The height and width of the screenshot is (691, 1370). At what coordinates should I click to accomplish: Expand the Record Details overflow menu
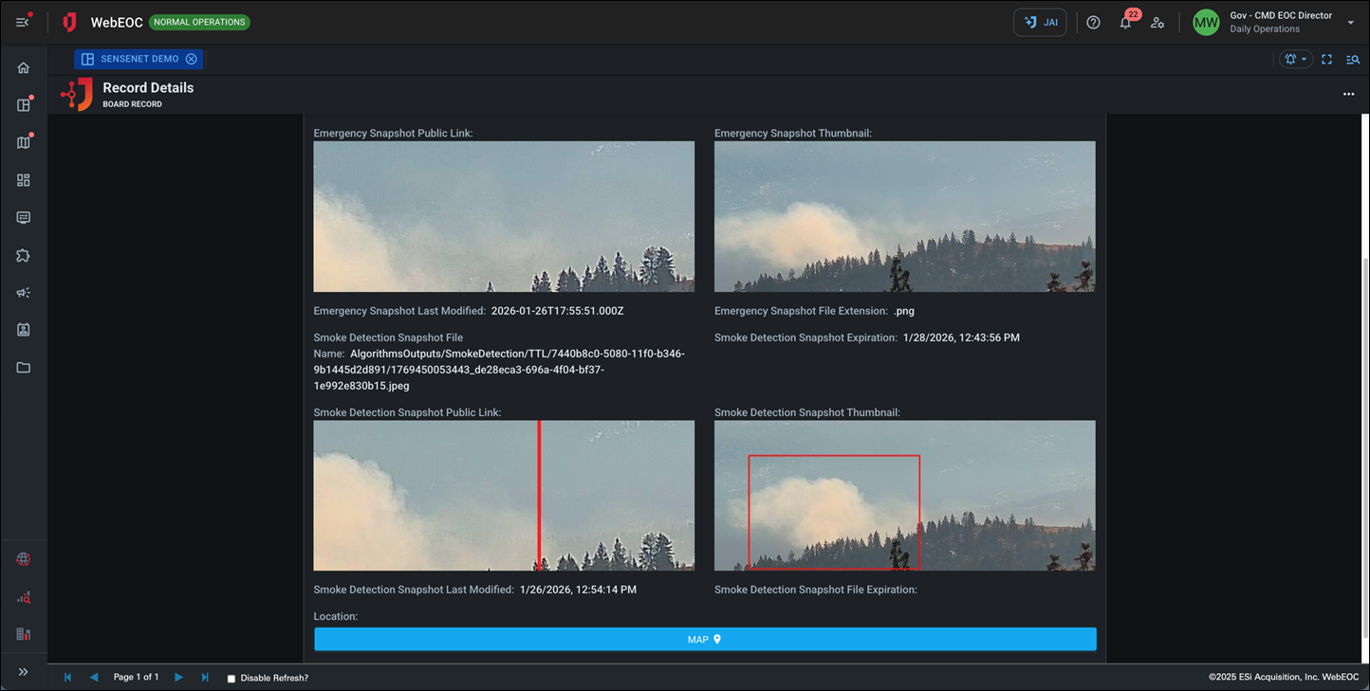[1349, 94]
